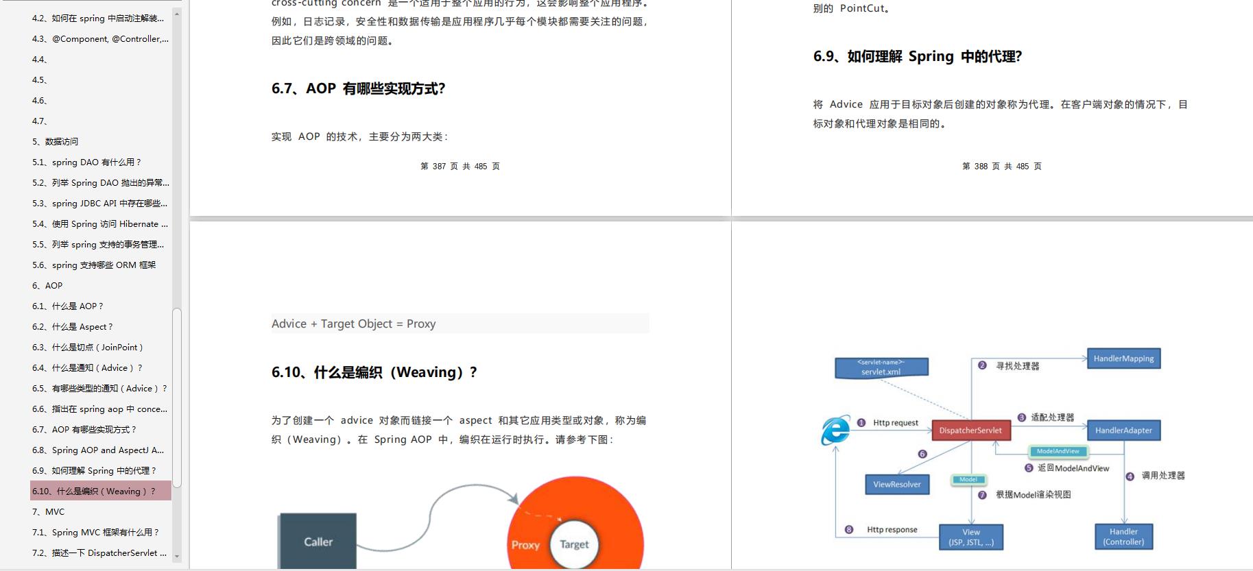1253x571 pixels.
Task: Open bookmark 6.9 如何理解 Spring 中的代理
Action: pos(94,471)
